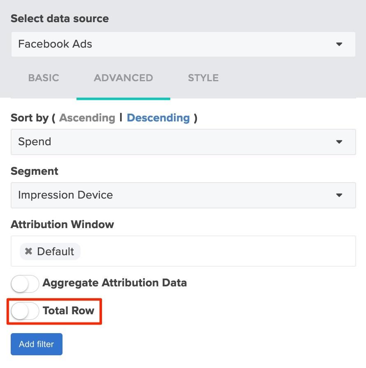Click the Total Row label text
Viewport: 366px width, 368px height.
68,311
